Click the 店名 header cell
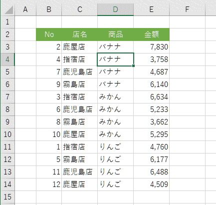The image size is (216, 205). [x=79, y=34]
